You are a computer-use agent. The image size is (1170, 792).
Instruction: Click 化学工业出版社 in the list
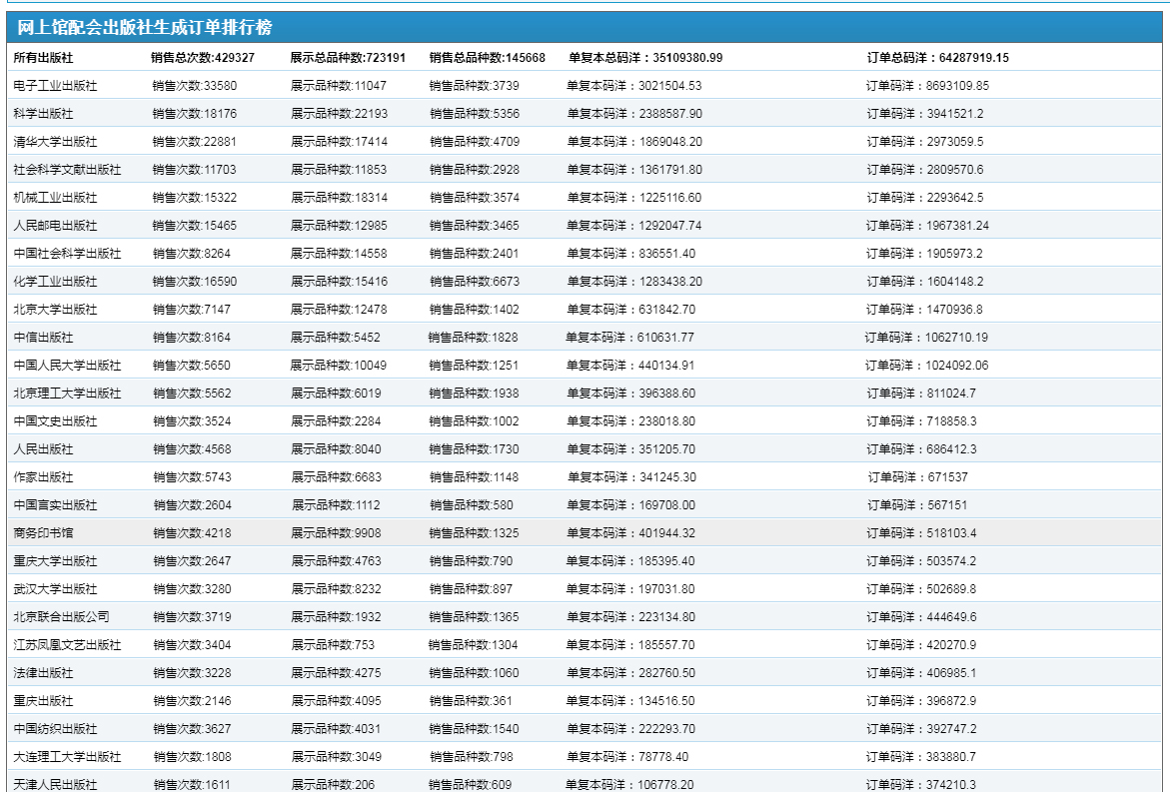point(55,282)
